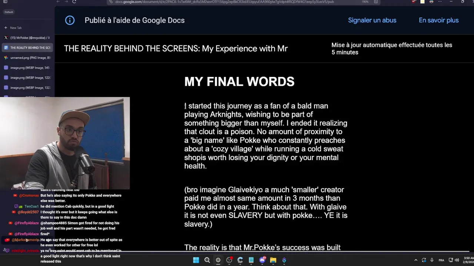Switch to the MrPokke X tab
The image size is (474, 266).
27,38
